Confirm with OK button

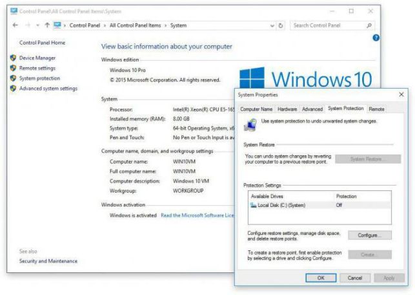[x=321, y=278]
